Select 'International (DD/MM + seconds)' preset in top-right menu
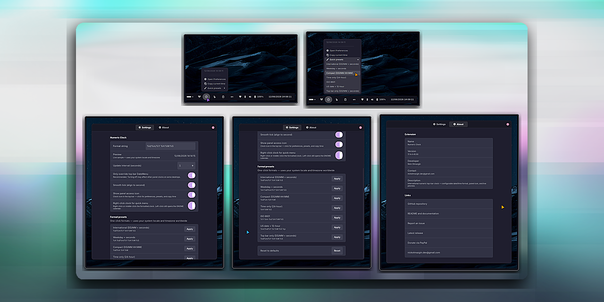Screen dimensions: 604x302 coord(343,64)
